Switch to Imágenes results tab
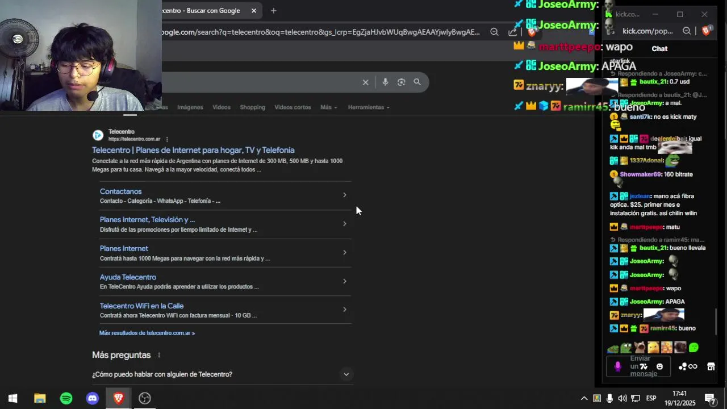The width and height of the screenshot is (727, 409). pos(190,107)
